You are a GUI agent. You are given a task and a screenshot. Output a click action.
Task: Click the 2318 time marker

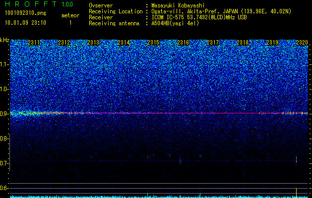pyautogui.click(x=243, y=43)
